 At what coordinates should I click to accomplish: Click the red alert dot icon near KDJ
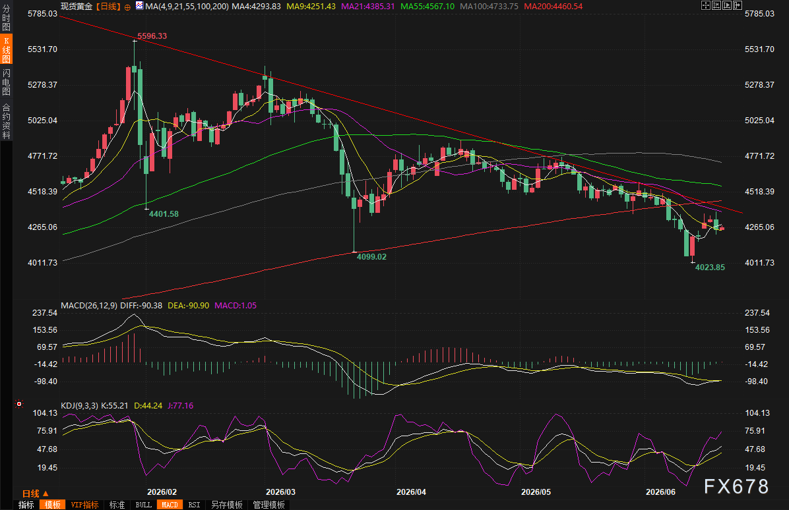18,404
